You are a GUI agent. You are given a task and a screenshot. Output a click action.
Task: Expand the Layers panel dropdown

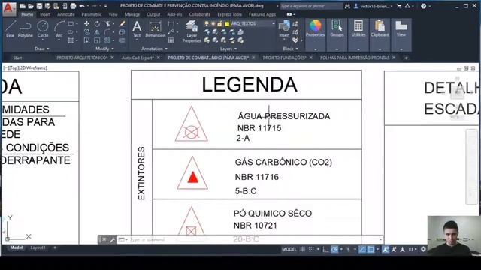[x=228, y=49]
